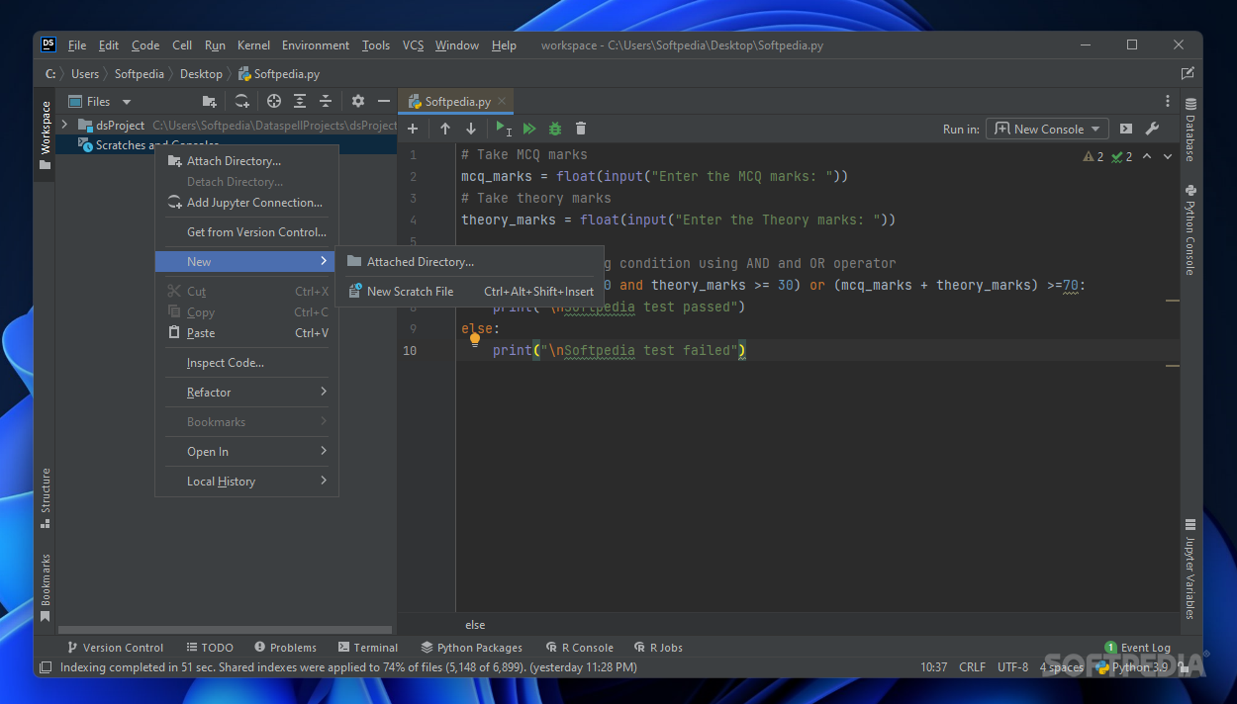Add a new cell with plus icon
Viewport: 1237px width, 704px height.
pyautogui.click(x=413, y=129)
